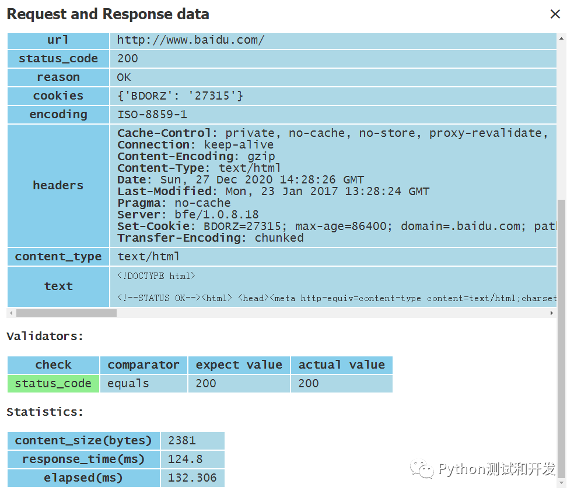Click the horizontal scrollbar thumb

pos(66,313)
